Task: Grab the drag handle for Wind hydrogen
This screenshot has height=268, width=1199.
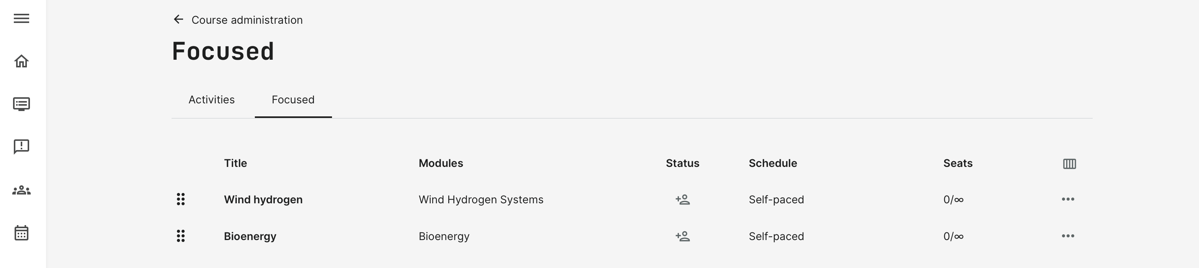Action: pos(181,199)
